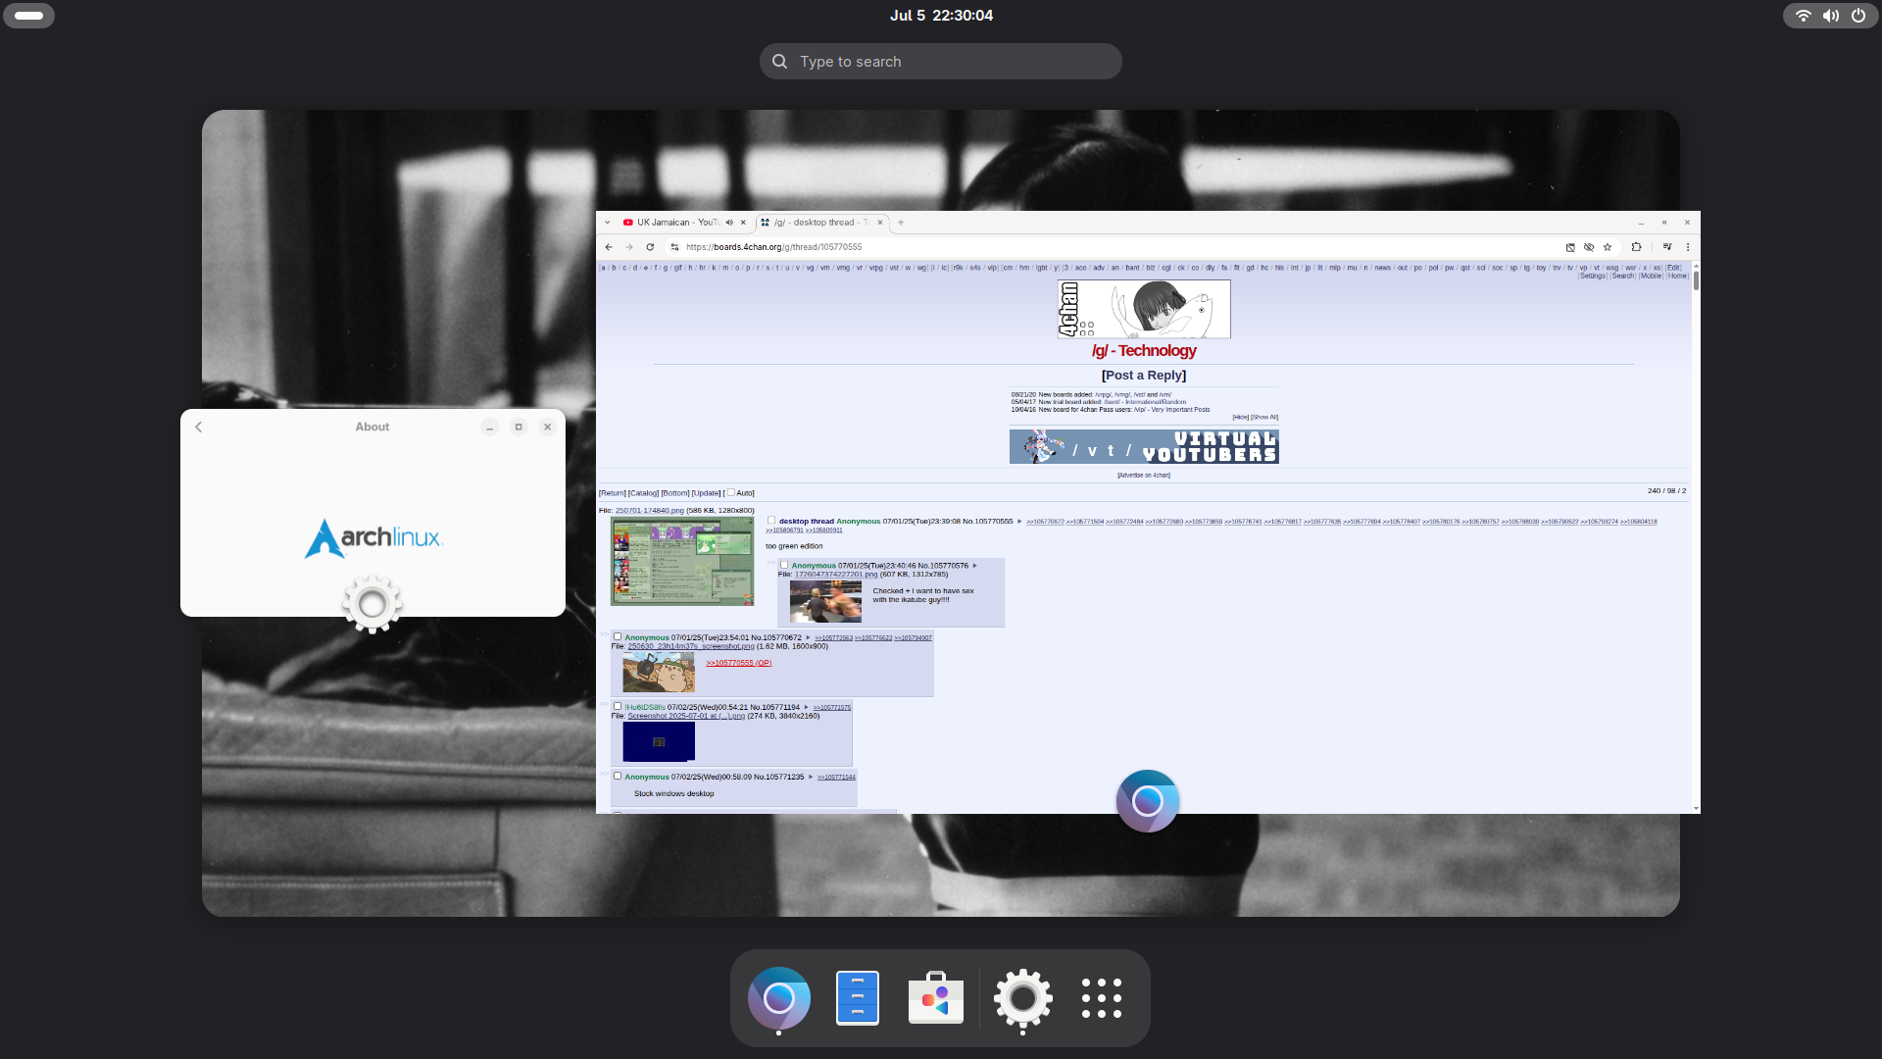Jump via the [Bottom] link
Image resolution: width=1882 pixels, height=1059 pixels.
[675, 493]
